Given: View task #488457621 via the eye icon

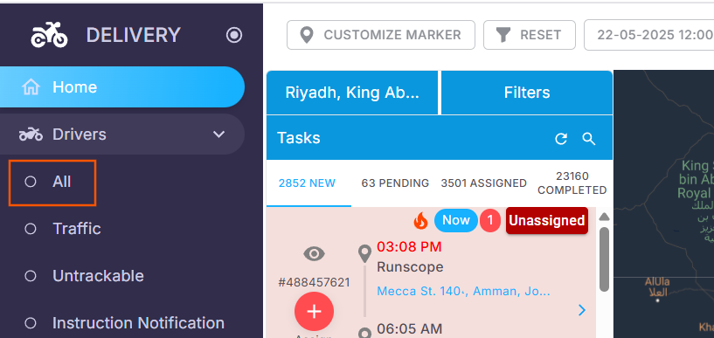Looking at the screenshot, I should point(315,253).
